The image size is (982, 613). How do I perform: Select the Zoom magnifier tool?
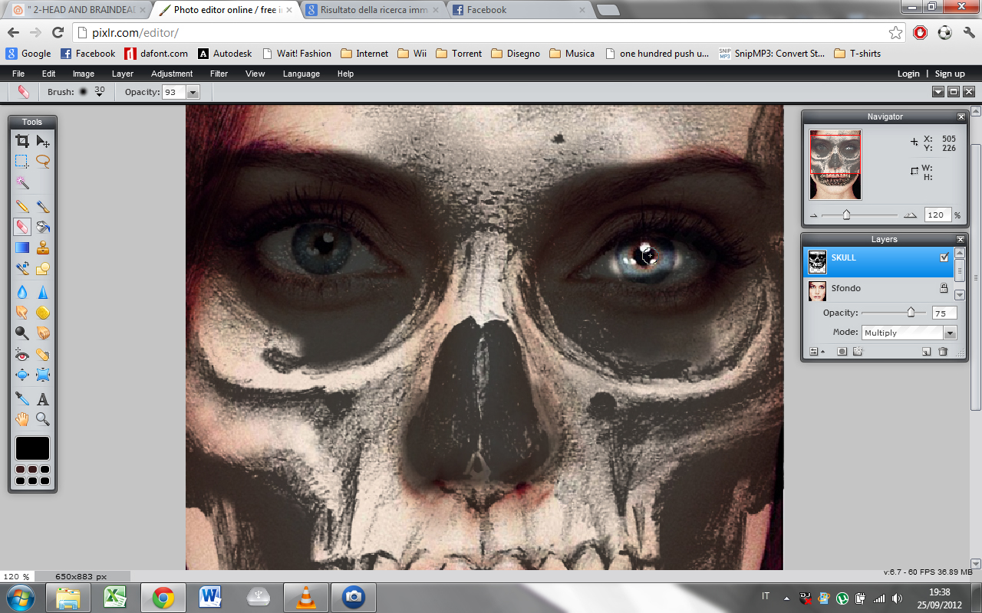pyautogui.click(x=43, y=419)
